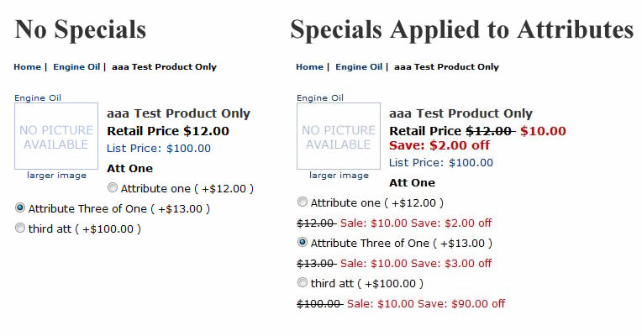
Task: Click left 'aaa Test Product Only' breadcrumb text
Action: [x=164, y=66]
